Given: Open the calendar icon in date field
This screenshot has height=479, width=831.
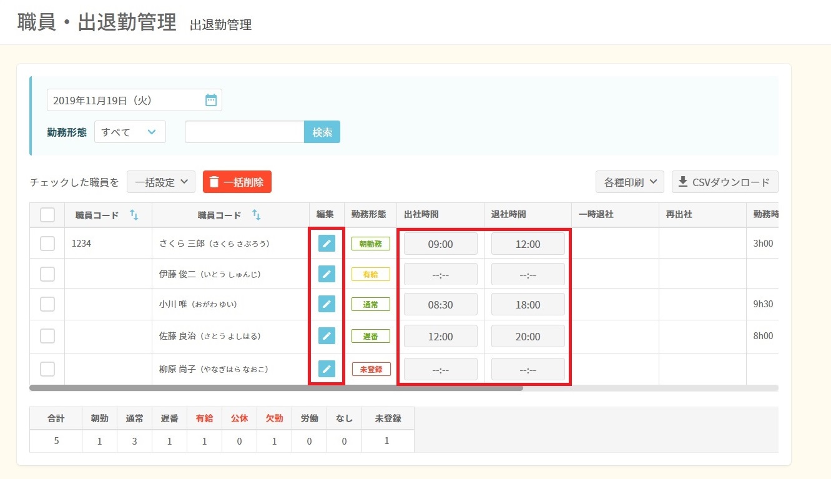Looking at the screenshot, I should pyautogui.click(x=211, y=100).
